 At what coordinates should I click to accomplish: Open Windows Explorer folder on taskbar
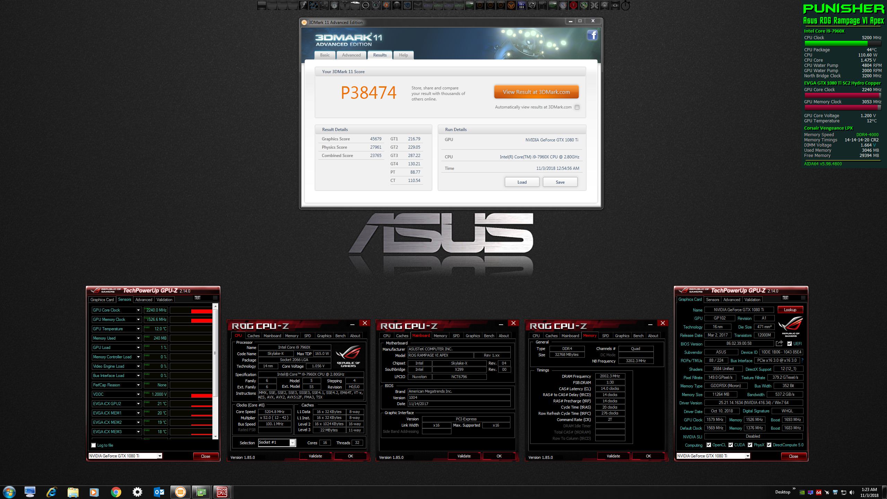[x=73, y=492]
